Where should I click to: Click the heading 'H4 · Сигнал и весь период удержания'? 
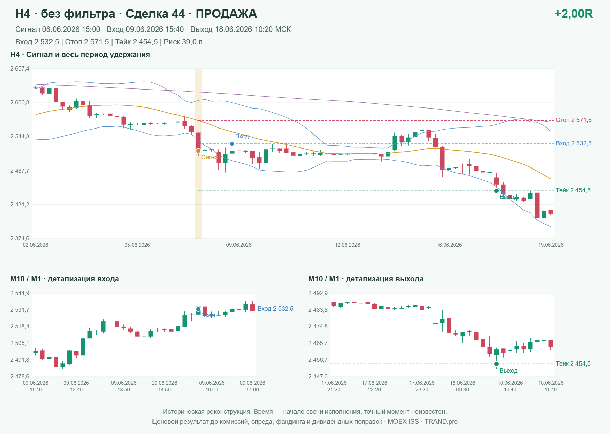[80, 55]
